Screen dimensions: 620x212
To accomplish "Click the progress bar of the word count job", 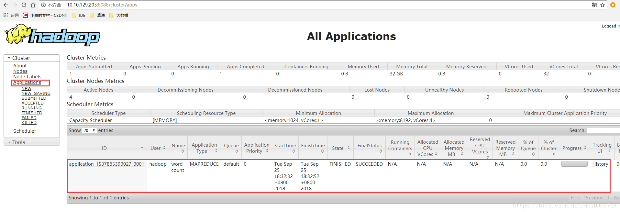I will click(574, 164).
